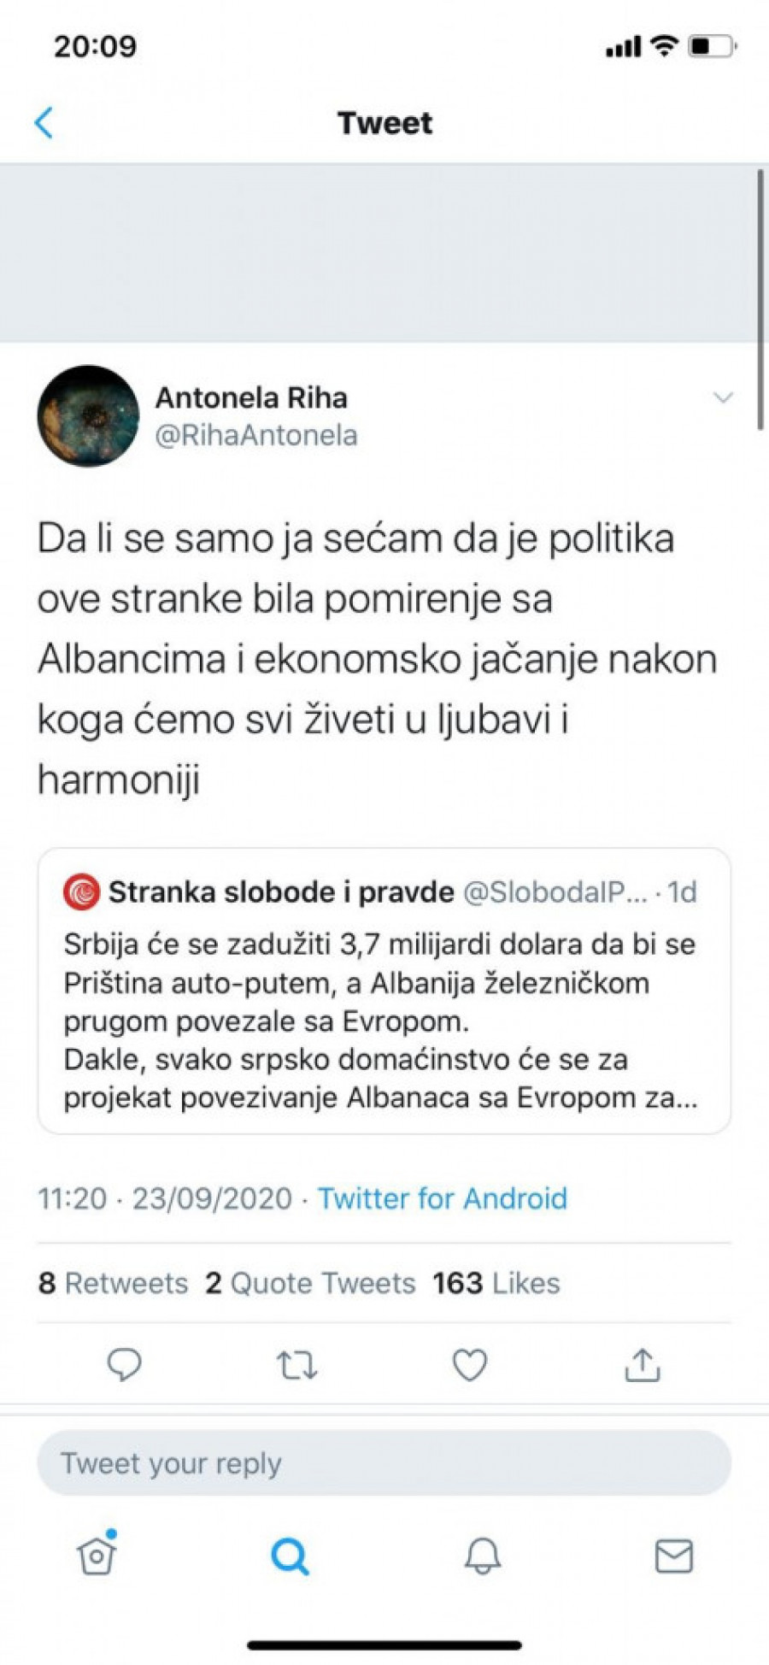769x1665 pixels.
Task: View the 8 Retweets list
Action: click(113, 1283)
